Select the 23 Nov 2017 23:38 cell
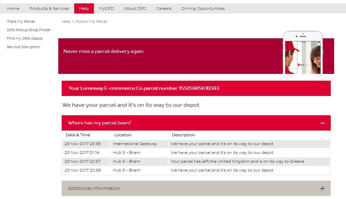Image resolution: width=346 pixels, height=199 pixels. pyautogui.click(x=86, y=144)
